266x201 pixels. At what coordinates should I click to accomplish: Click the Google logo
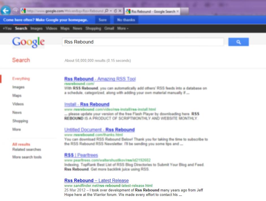(28, 42)
